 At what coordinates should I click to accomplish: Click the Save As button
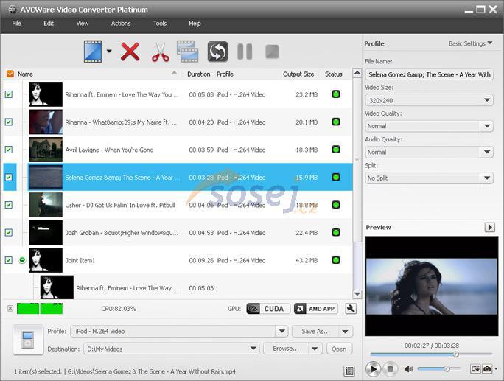(315, 331)
